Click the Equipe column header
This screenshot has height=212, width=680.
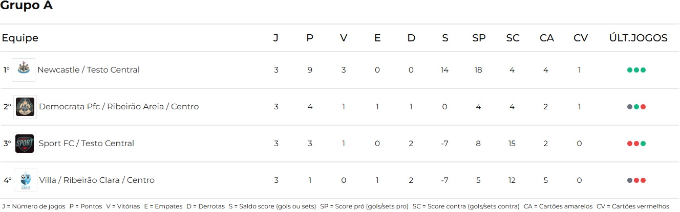[x=20, y=38]
